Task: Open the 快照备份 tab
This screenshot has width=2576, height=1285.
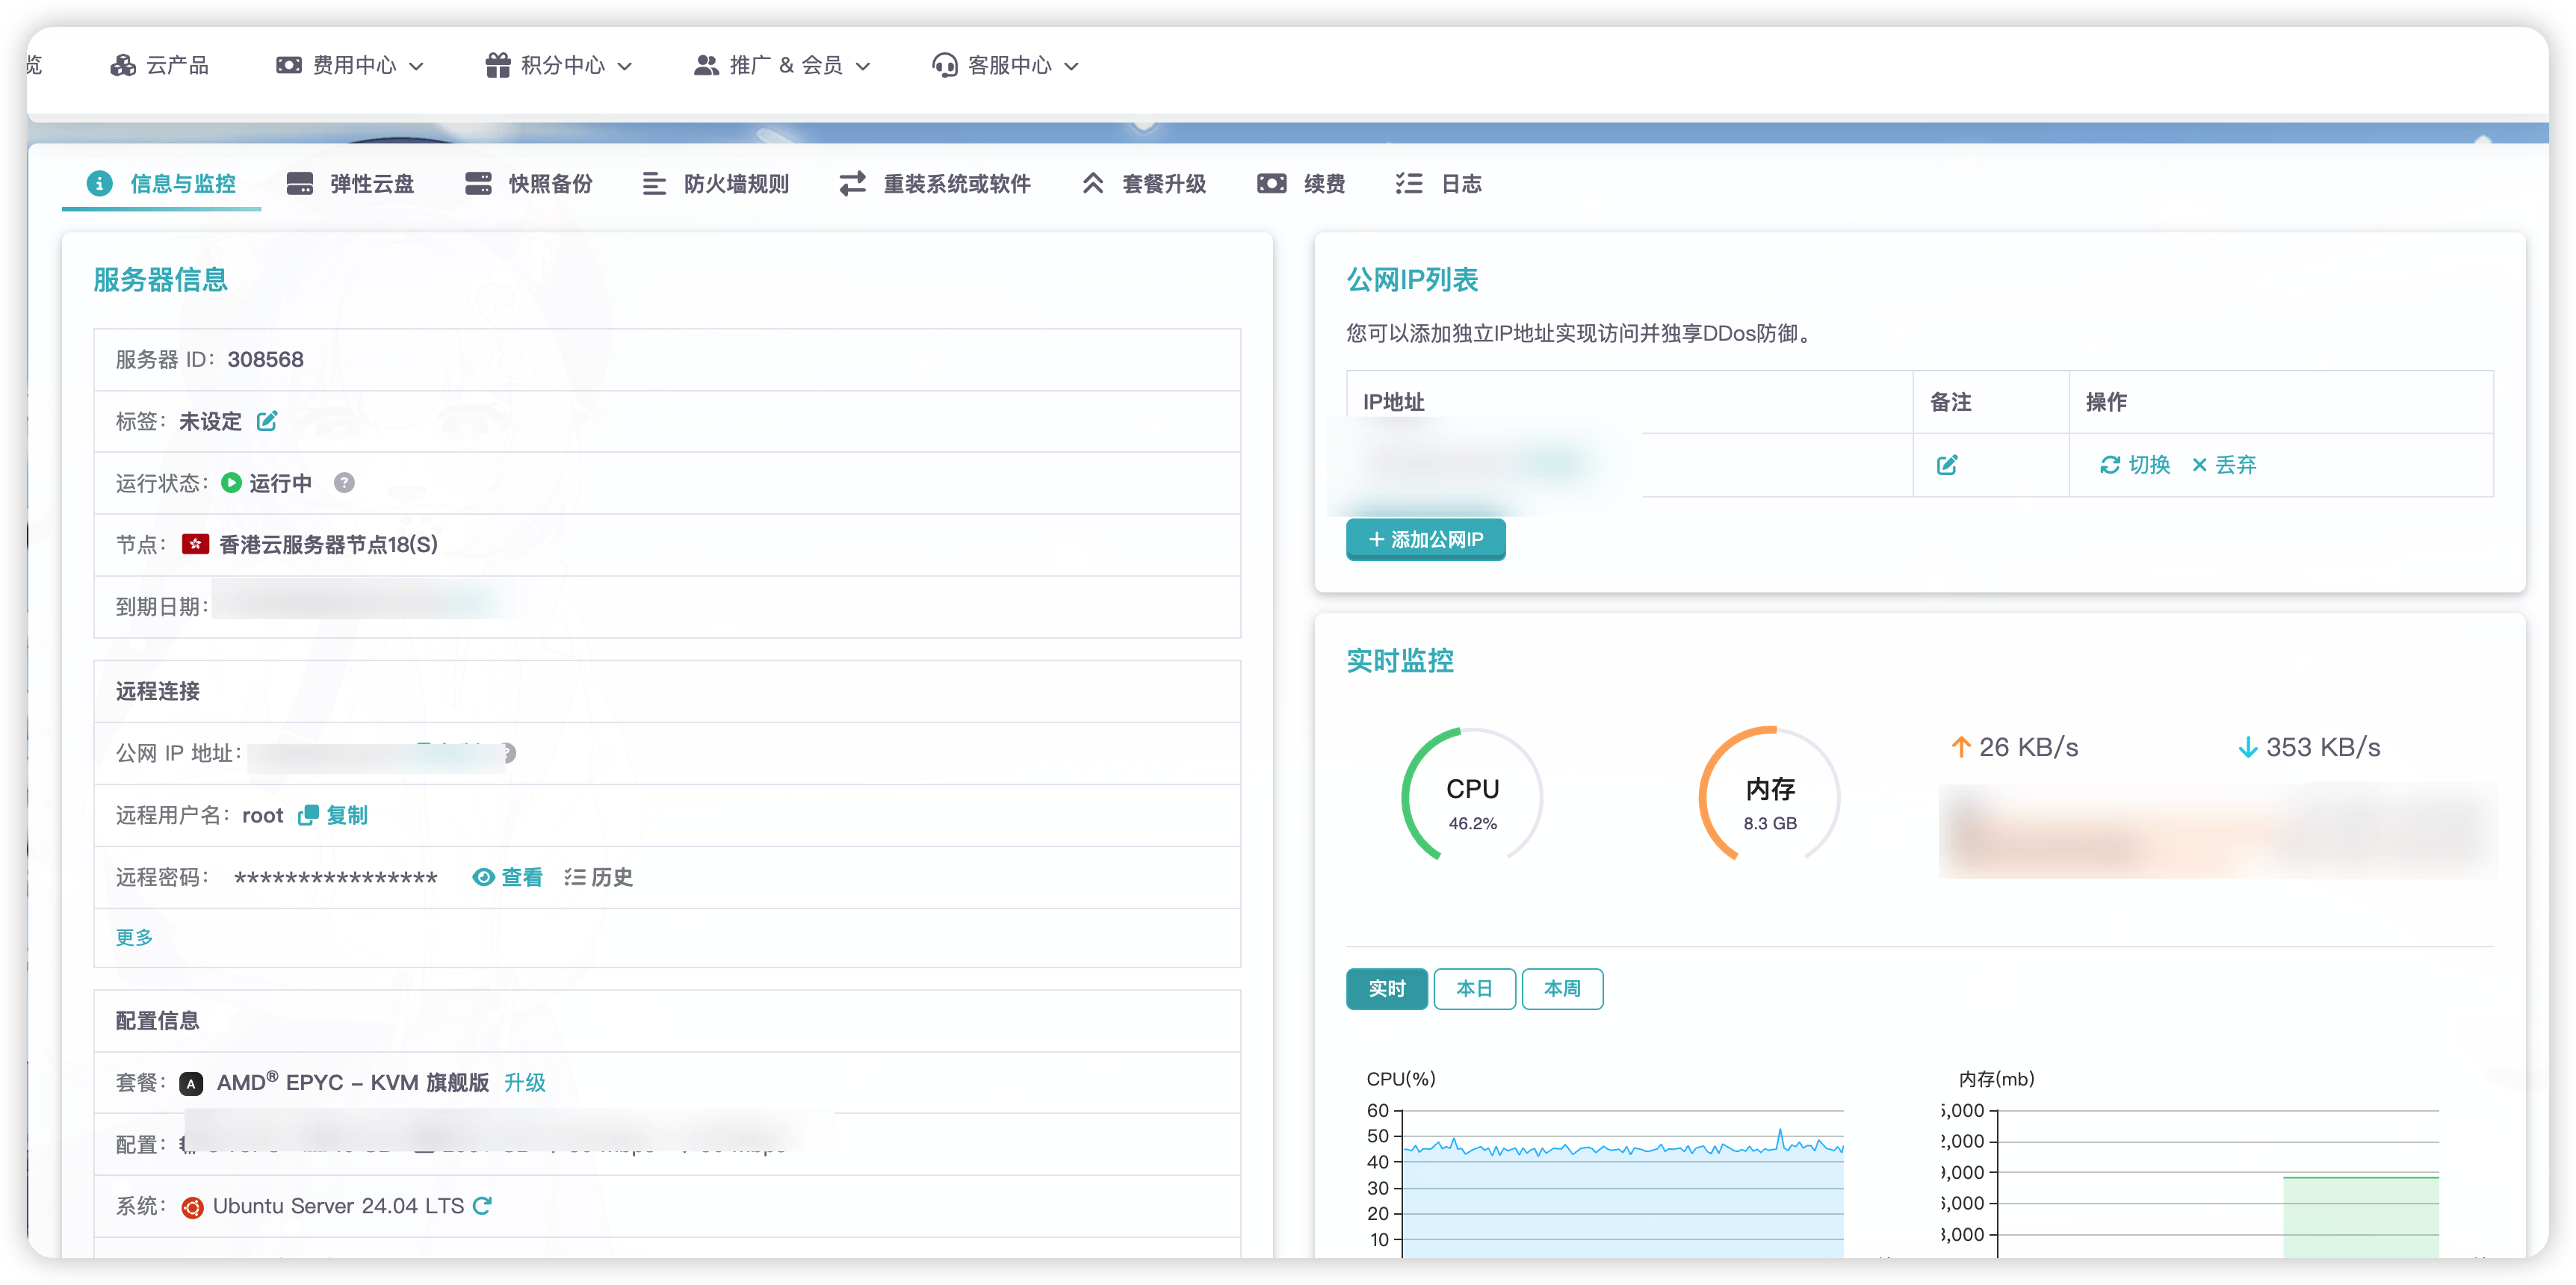Action: pos(529,184)
